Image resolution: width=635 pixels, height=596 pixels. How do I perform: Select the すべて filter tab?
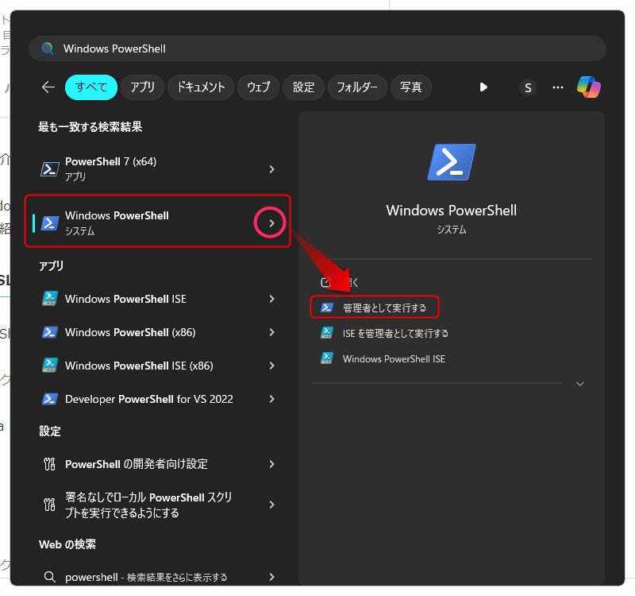91,87
